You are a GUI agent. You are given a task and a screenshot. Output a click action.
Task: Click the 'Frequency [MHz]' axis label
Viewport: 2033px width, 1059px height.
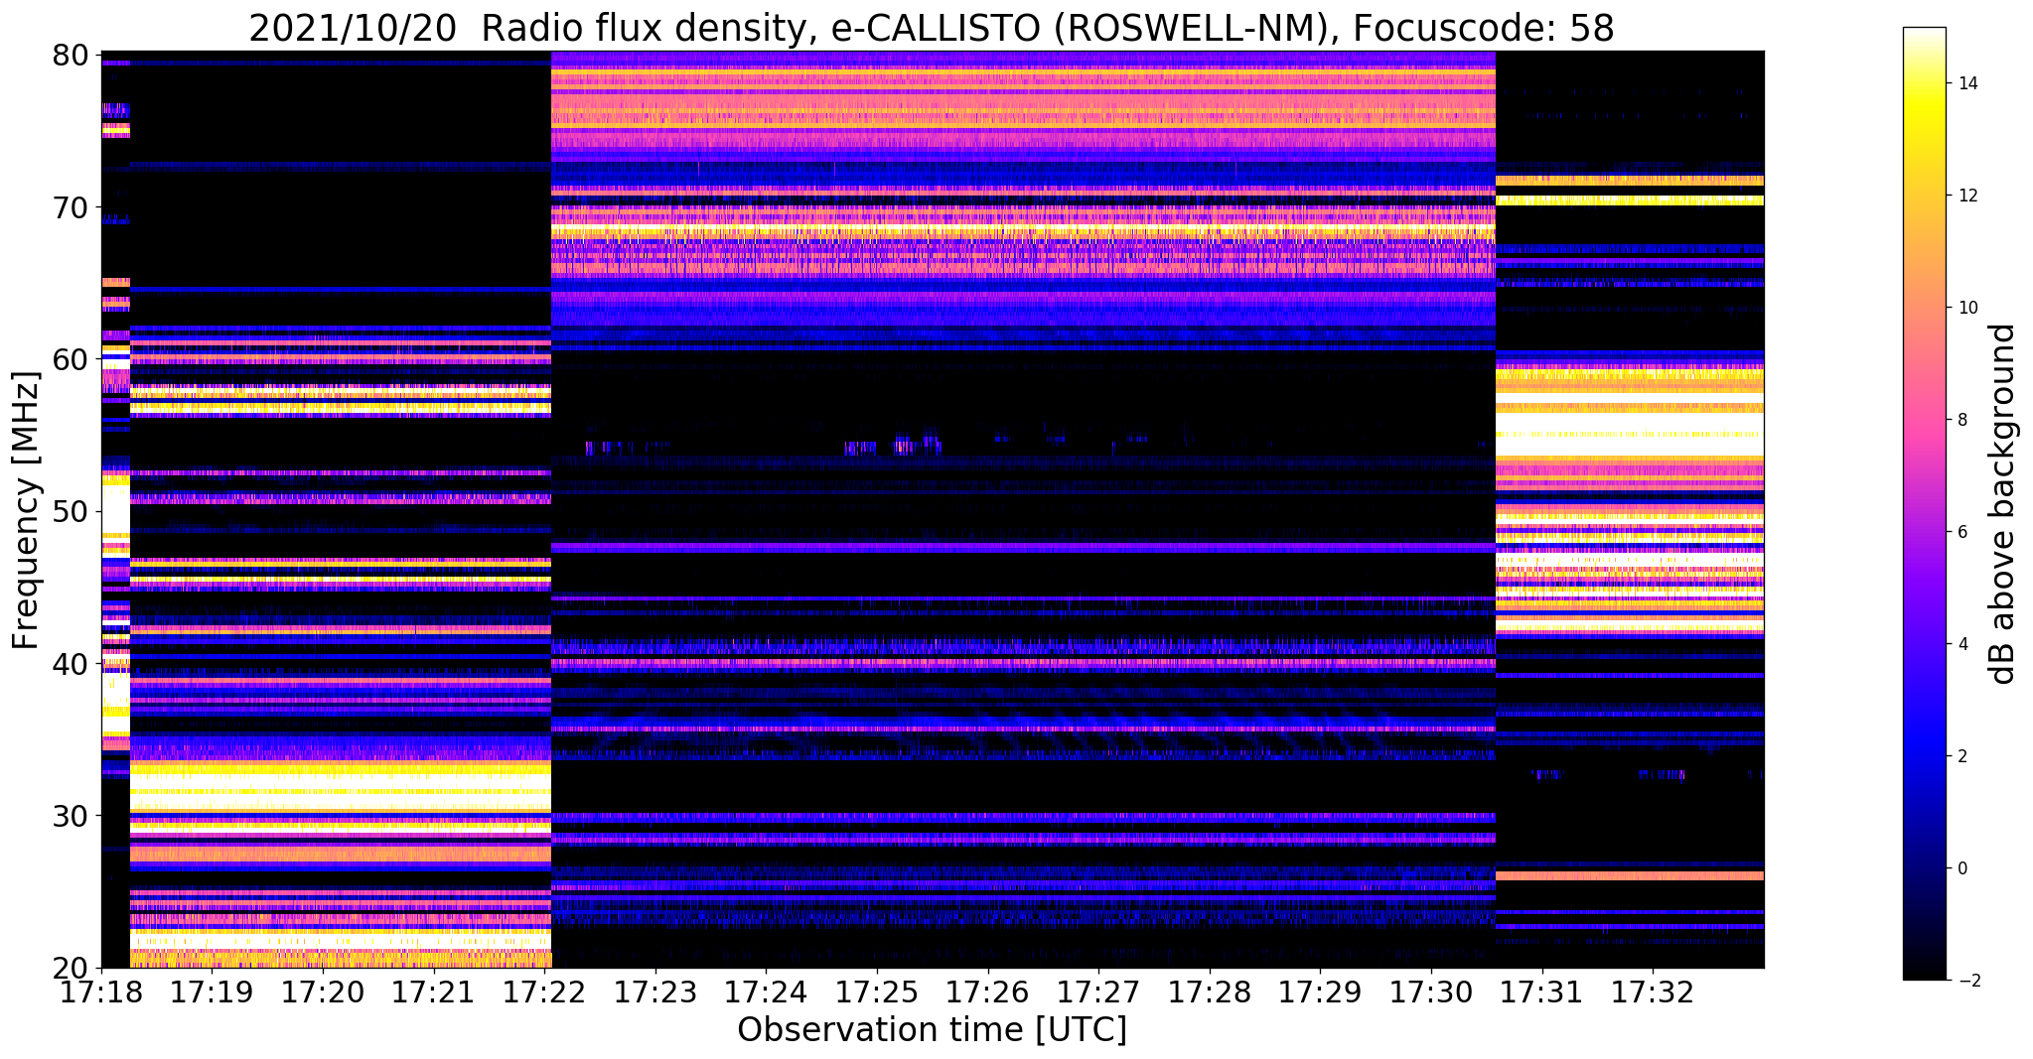coord(27,510)
